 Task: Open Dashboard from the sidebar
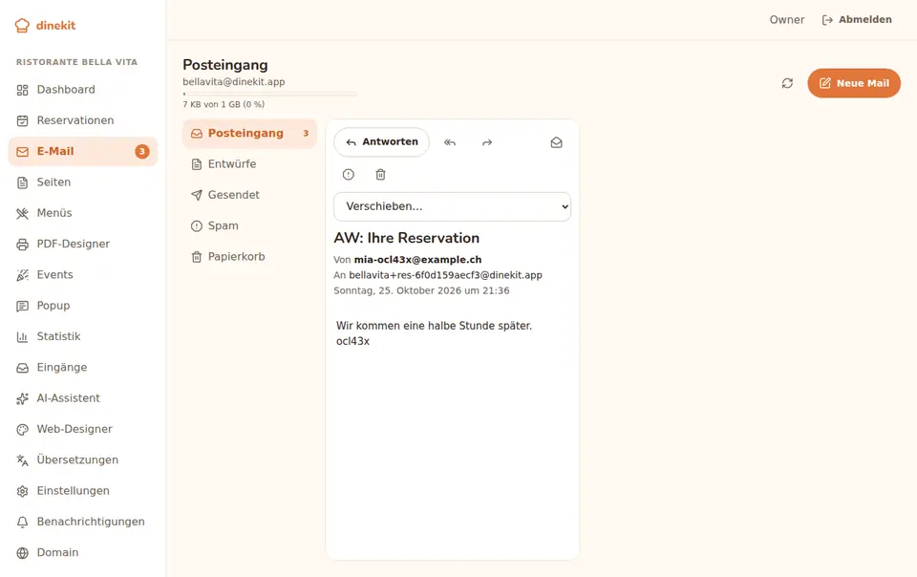[x=83, y=90]
